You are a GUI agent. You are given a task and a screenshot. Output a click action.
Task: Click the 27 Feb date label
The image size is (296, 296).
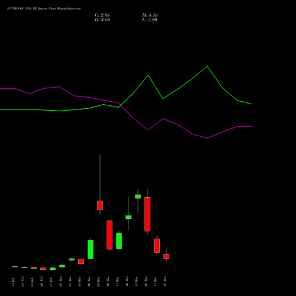(x=51, y=282)
